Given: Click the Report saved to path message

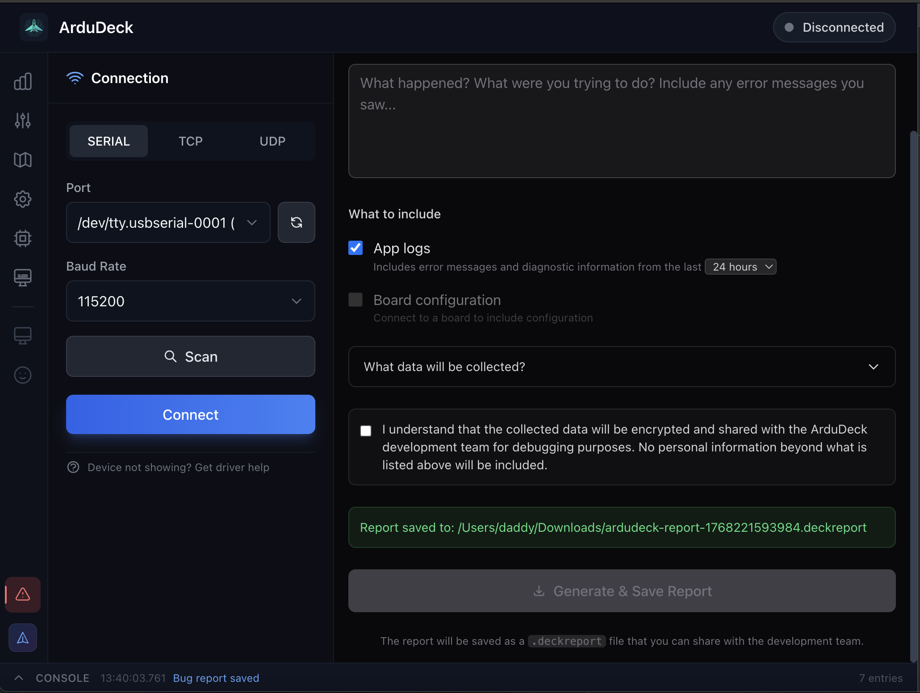Looking at the screenshot, I should point(622,527).
